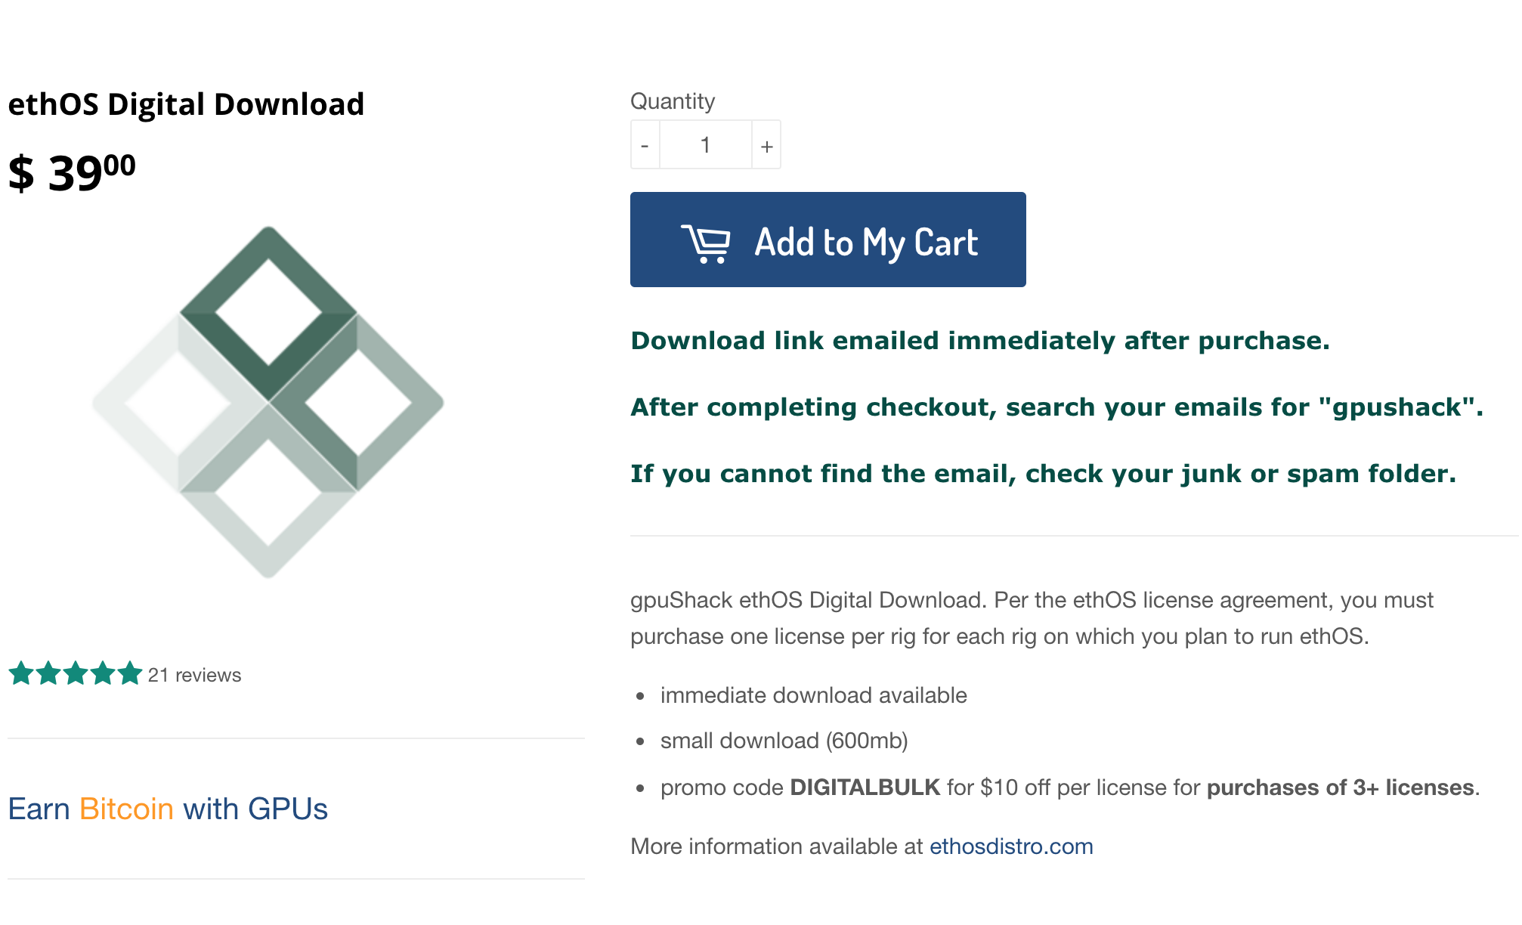The image size is (1522, 925).
Task: Click the dark green top diamond of logo
Action: [x=268, y=313]
